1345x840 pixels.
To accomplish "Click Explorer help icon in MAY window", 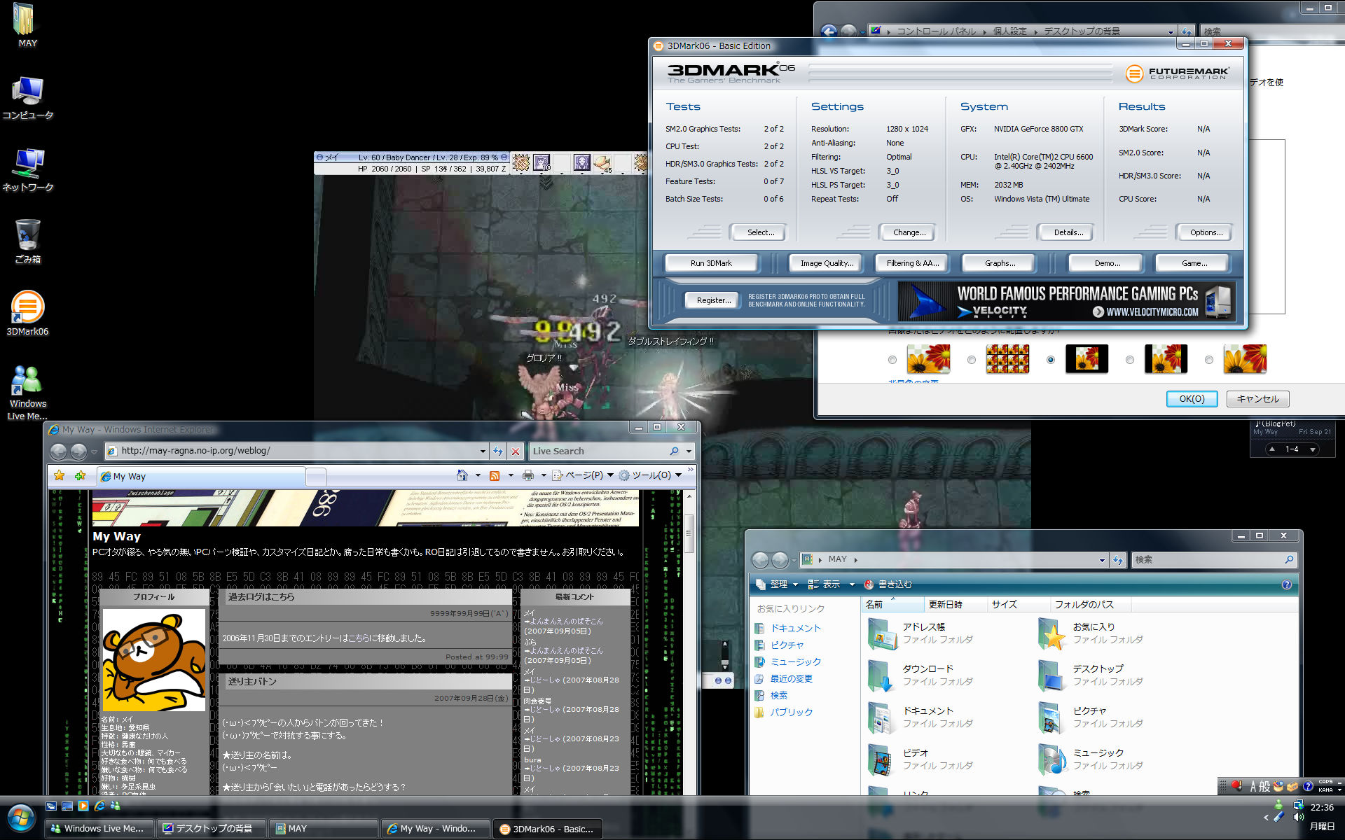I will click(1286, 584).
